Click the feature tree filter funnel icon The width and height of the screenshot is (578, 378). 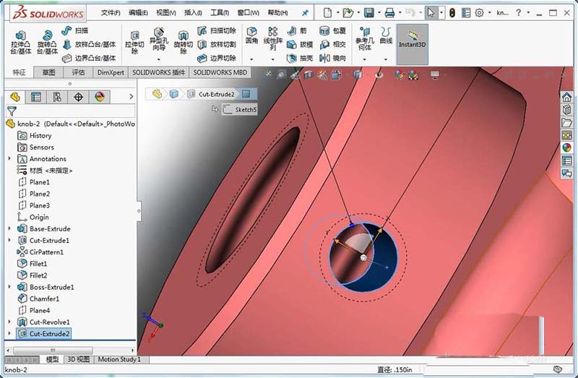coord(12,111)
